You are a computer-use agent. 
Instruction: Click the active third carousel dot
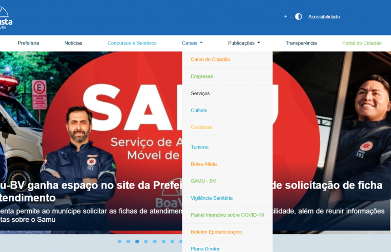click(137, 241)
